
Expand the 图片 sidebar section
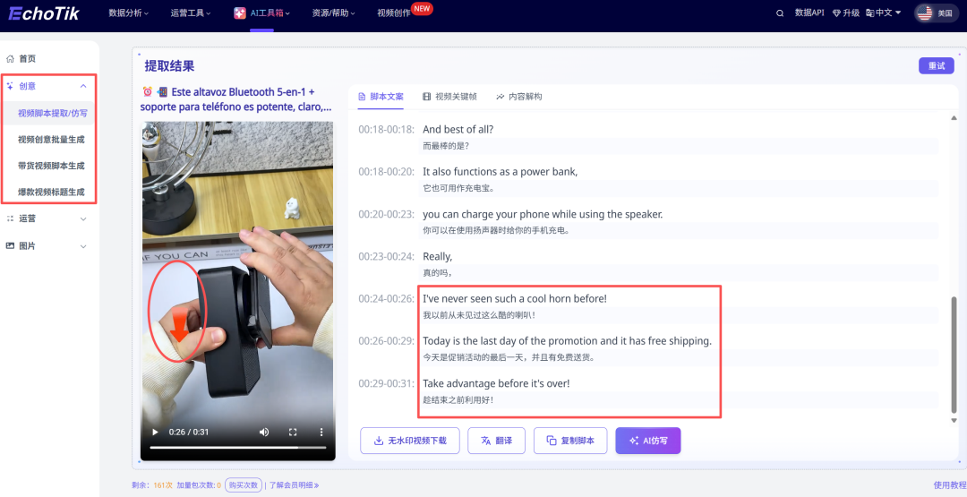83,246
